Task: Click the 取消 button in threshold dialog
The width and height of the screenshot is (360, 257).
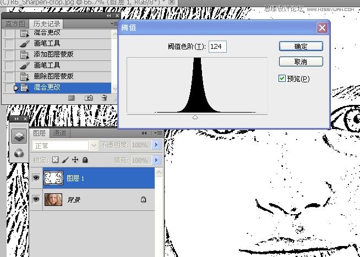Action: (301, 62)
